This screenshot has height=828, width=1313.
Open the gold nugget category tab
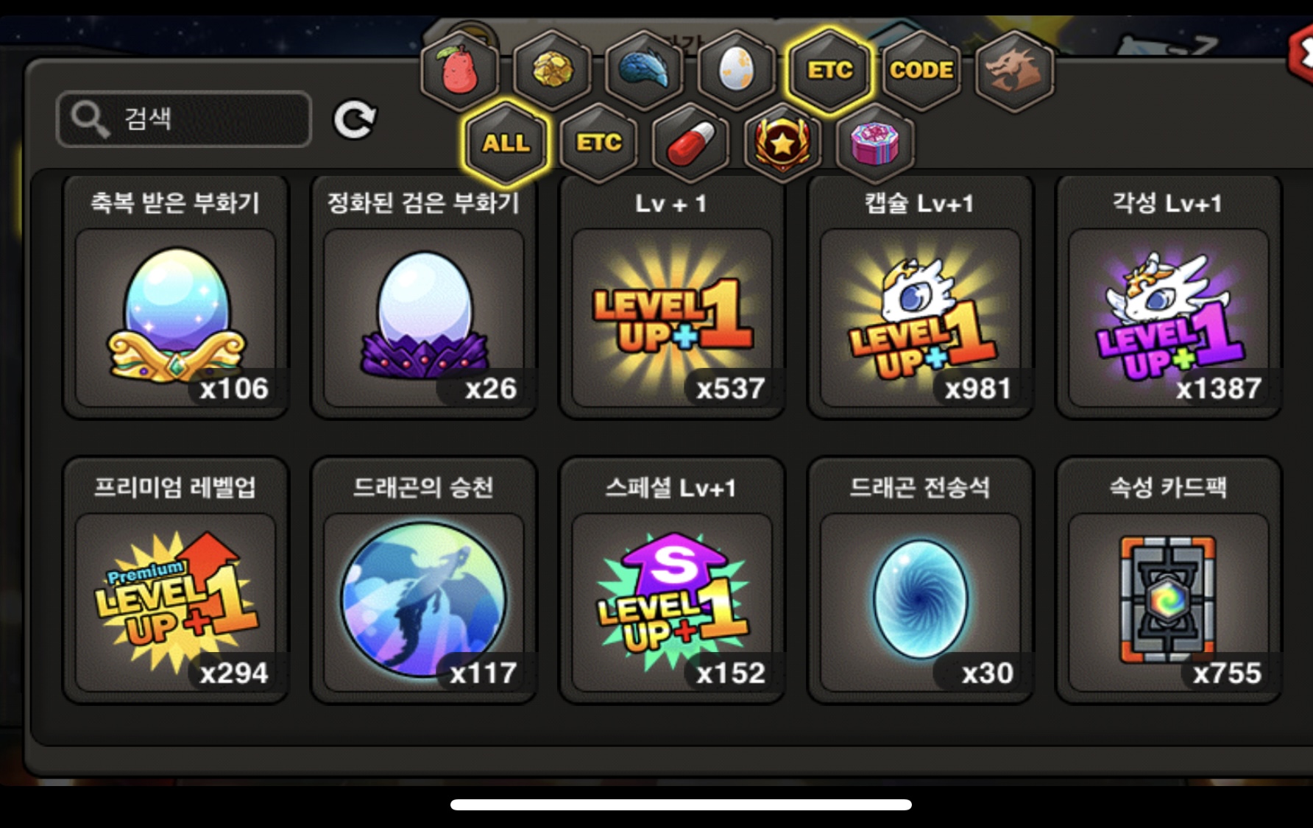click(x=553, y=71)
